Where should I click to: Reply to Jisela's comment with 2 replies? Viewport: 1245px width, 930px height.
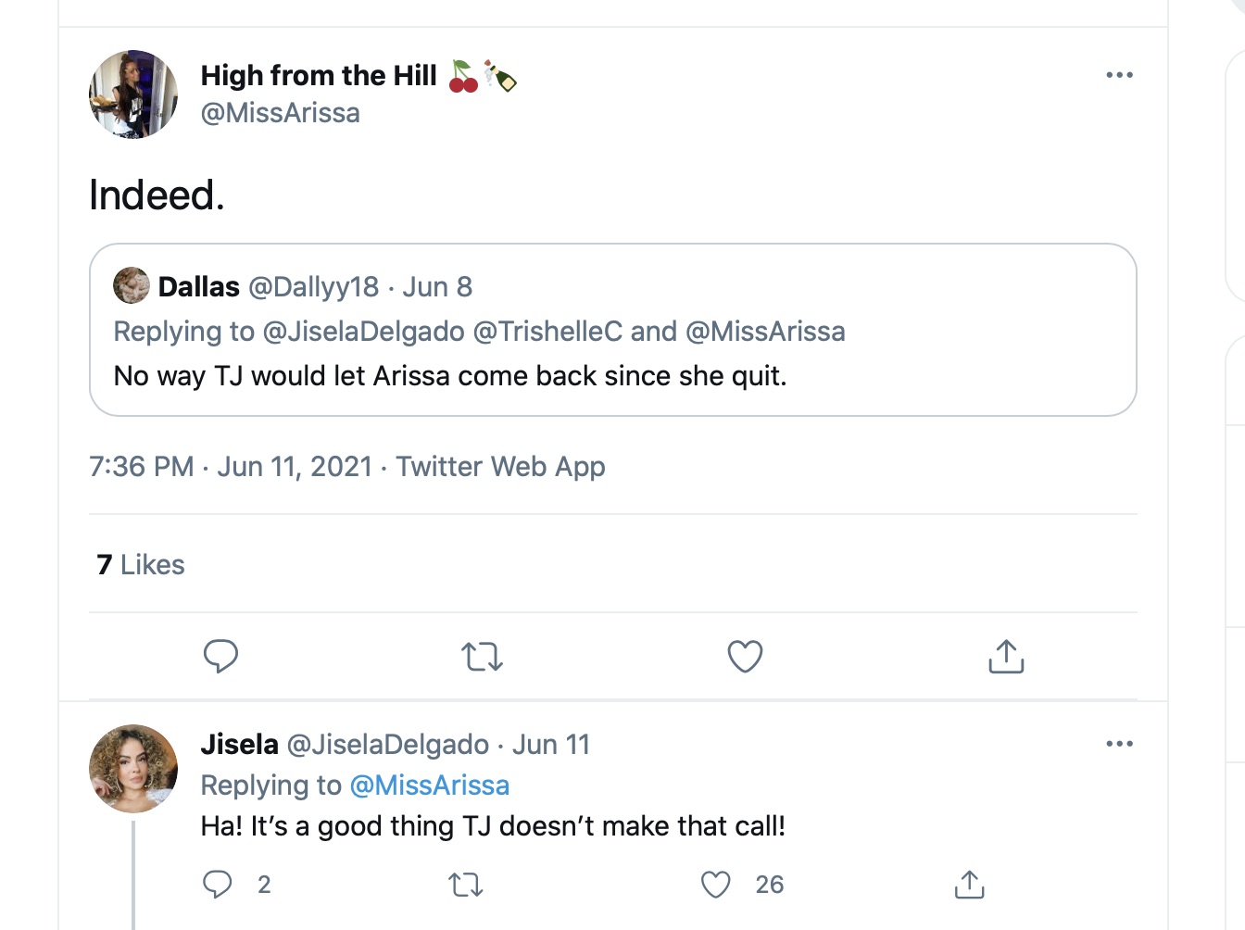(x=218, y=885)
